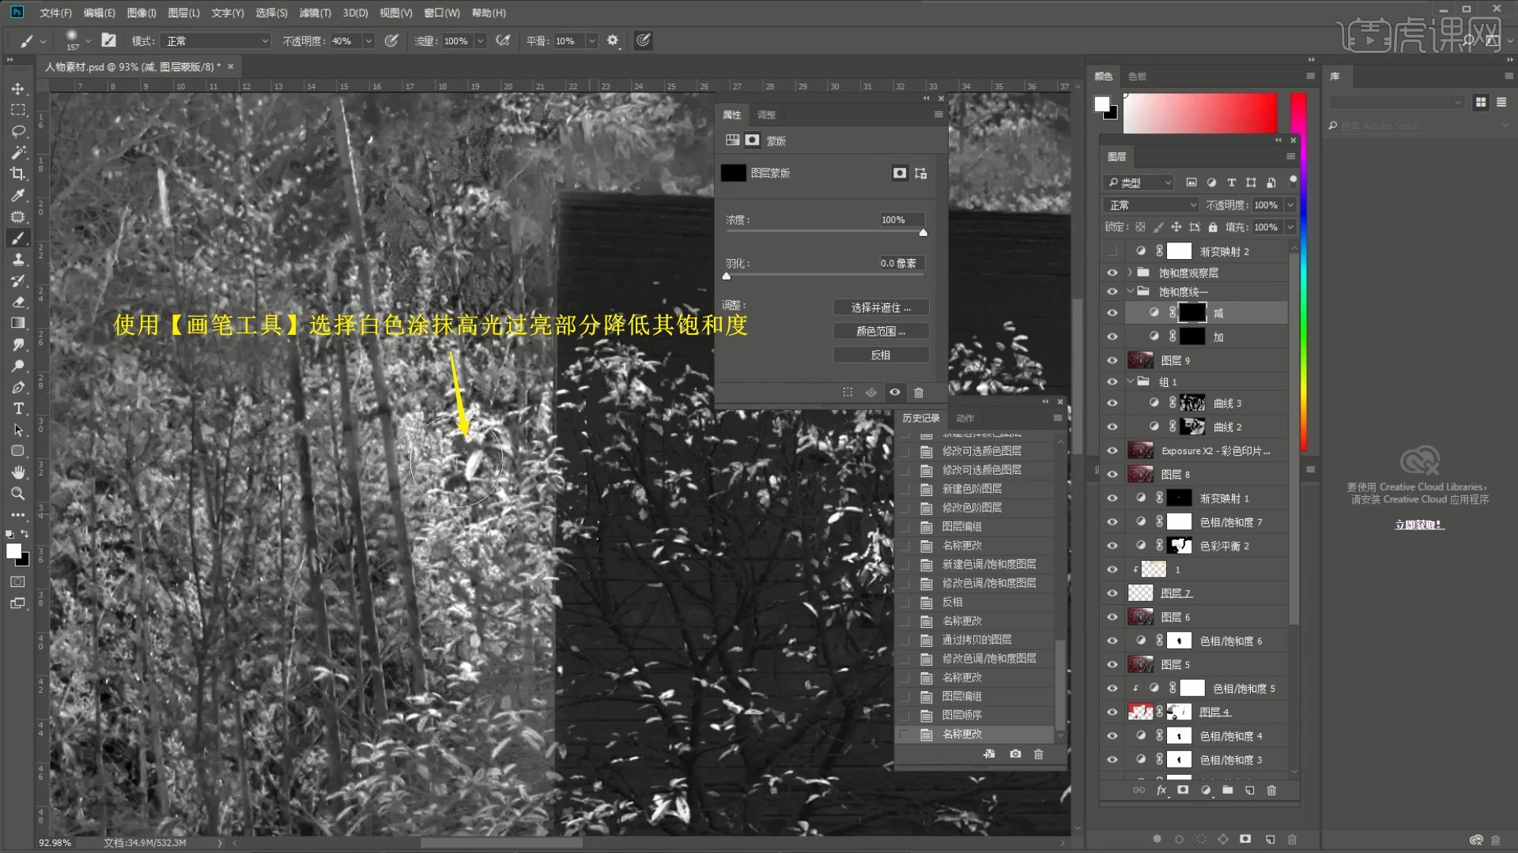This screenshot has width=1518, height=853.
Task: Toggle visibility of 曲线 3 layer
Action: point(1112,403)
